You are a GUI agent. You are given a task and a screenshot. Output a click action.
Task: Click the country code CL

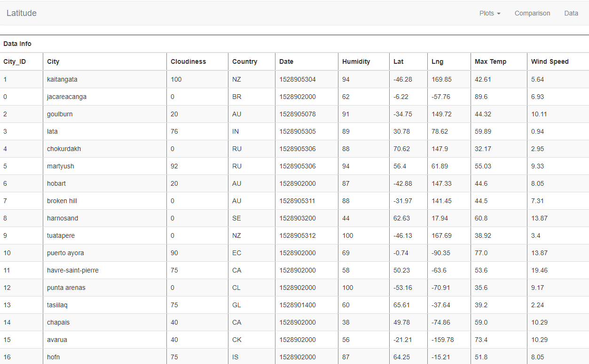click(236, 288)
